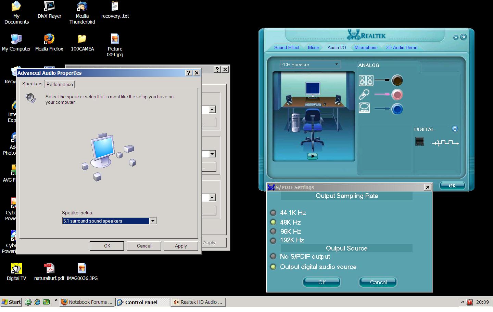This screenshot has width=493, height=312.
Task: Open bottom dropdown in background dialog
Action: point(212,198)
